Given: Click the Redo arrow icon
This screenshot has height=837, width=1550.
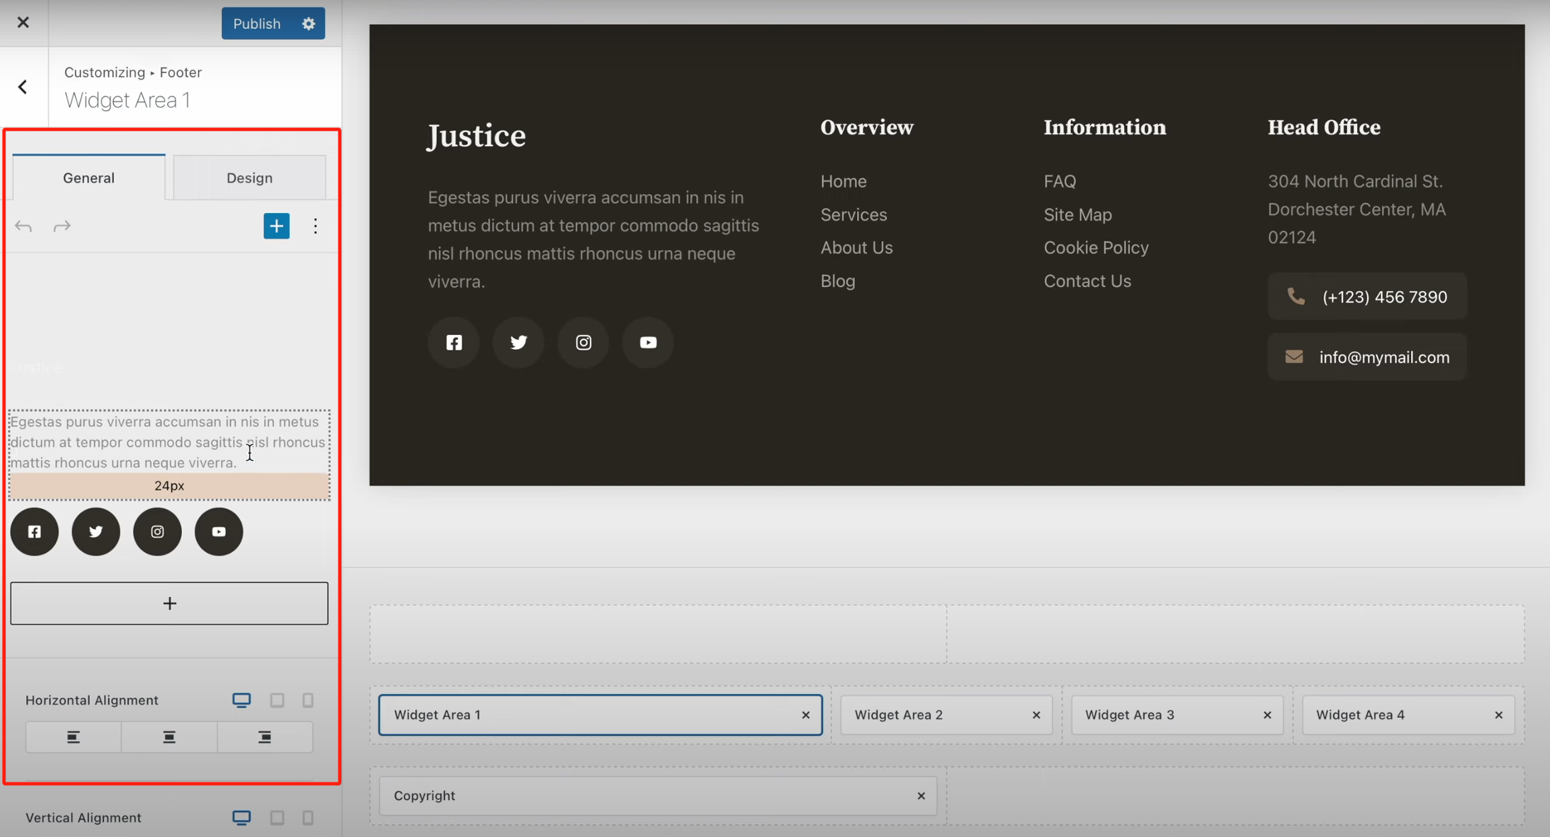Looking at the screenshot, I should tap(62, 226).
